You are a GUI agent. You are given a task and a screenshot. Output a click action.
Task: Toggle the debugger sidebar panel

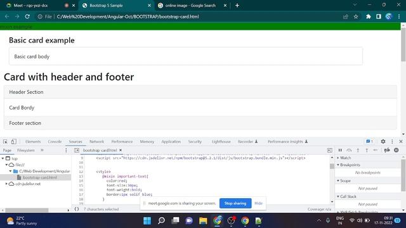point(330,150)
